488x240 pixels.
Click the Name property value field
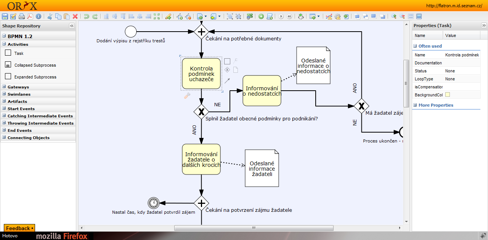[462, 55]
